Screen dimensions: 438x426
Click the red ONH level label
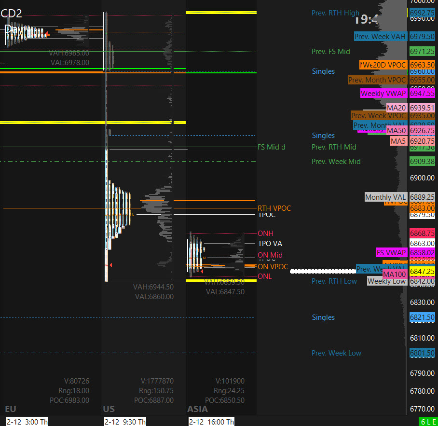coord(265,234)
